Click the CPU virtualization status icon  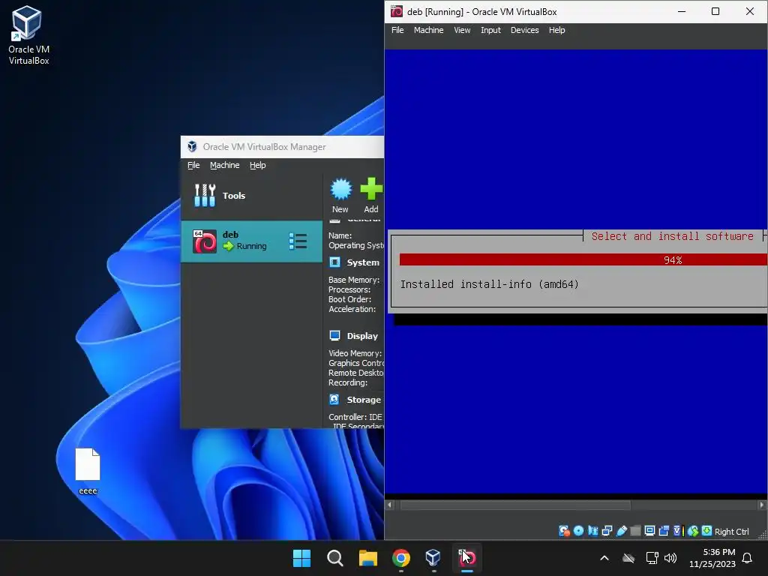679,531
